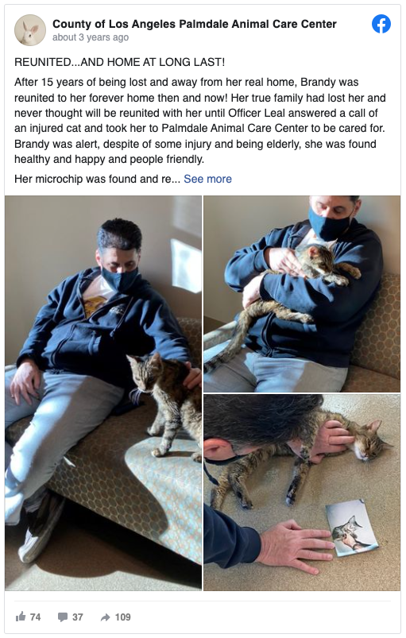This screenshot has width=406, height=638.
Task: Click the Facebook logo icon
Action: click(381, 24)
